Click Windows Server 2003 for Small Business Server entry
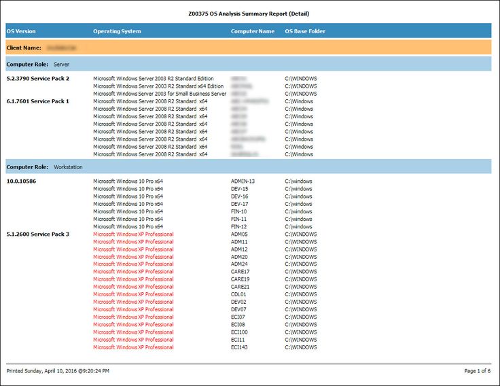The height and width of the screenshot is (386, 500). (160, 94)
